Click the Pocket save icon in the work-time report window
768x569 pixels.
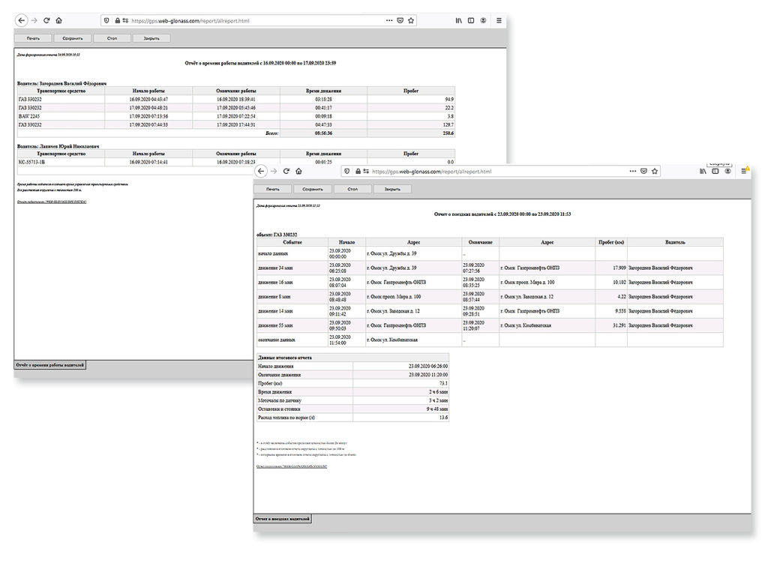[x=400, y=20]
